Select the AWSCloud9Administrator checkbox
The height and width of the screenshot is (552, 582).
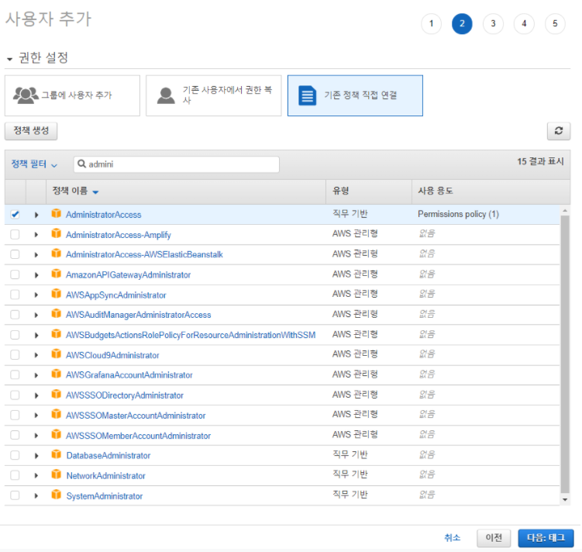coord(15,355)
